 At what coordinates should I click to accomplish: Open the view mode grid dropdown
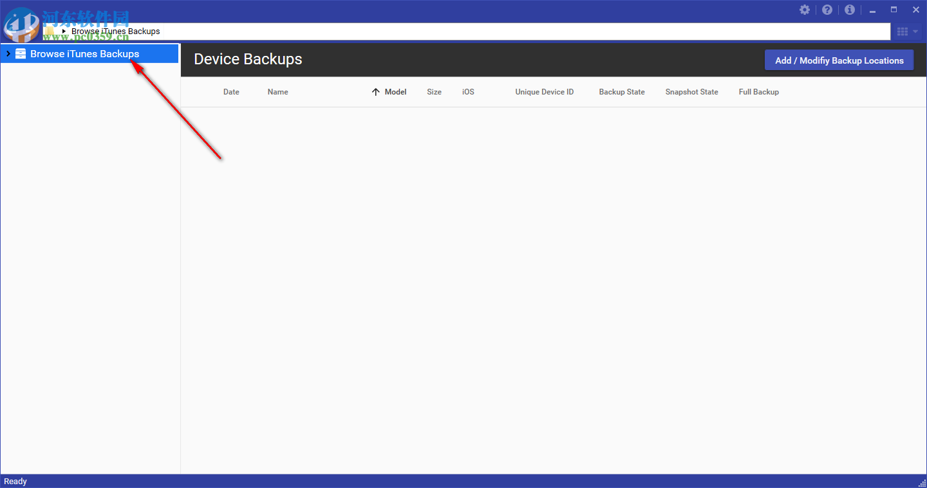[907, 32]
